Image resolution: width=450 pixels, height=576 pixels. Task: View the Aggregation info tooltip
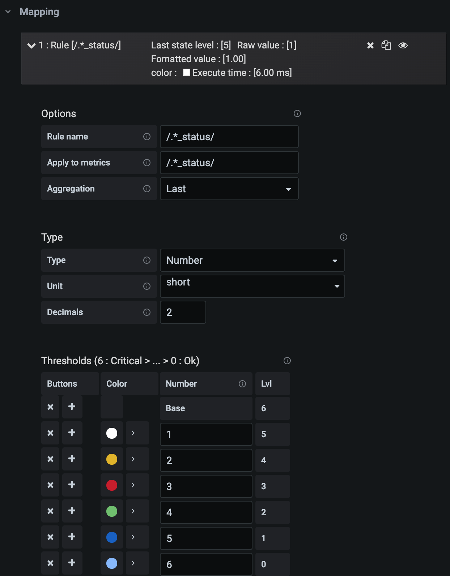pyautogui.click(x=147, y=188)
